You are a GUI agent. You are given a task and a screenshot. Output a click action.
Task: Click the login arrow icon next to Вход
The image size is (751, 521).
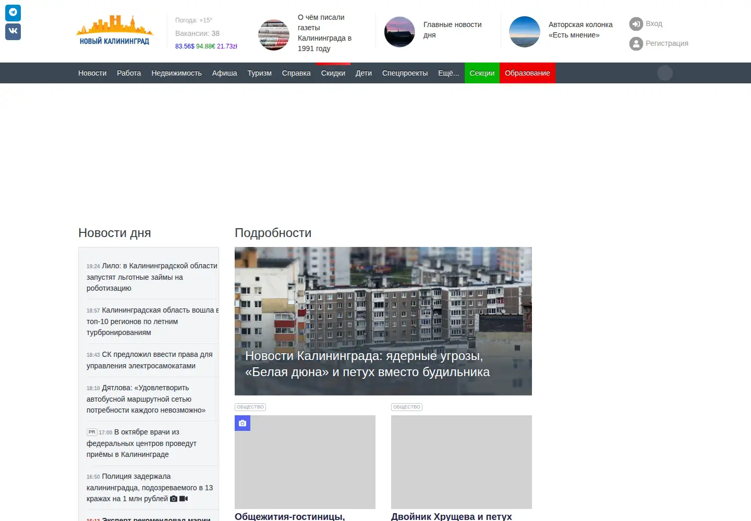point(636,24)
